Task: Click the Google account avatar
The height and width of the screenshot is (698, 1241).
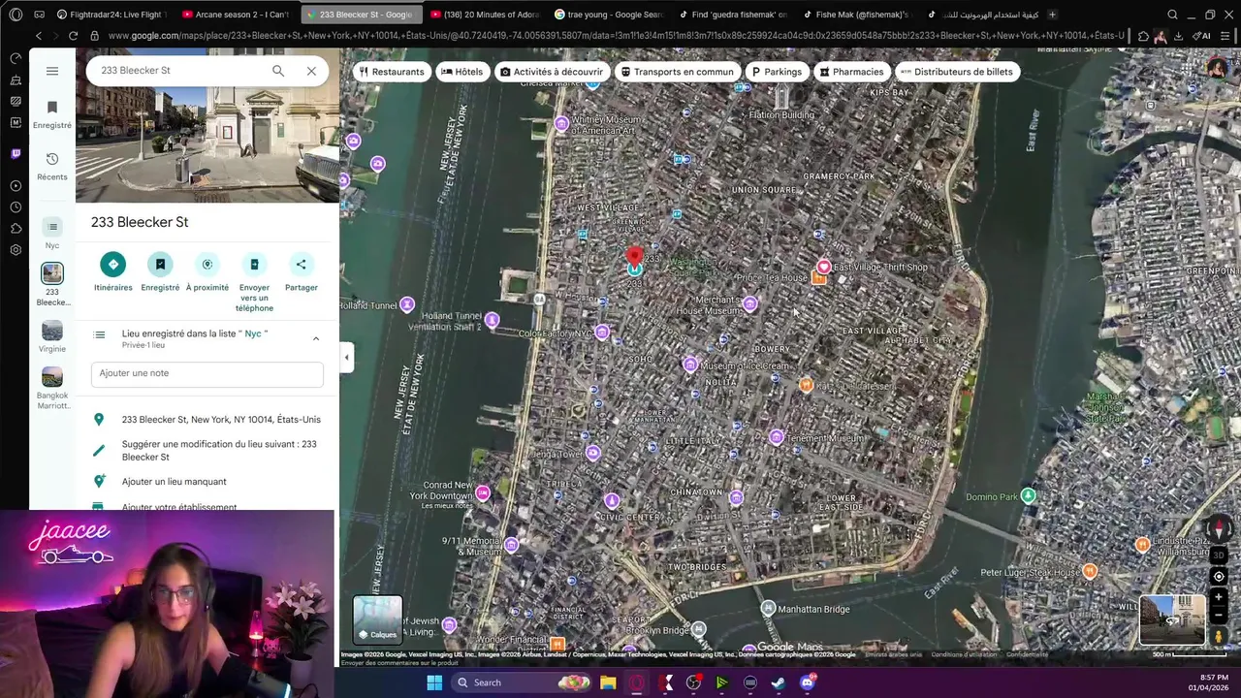Action: tap(1216, 68)
